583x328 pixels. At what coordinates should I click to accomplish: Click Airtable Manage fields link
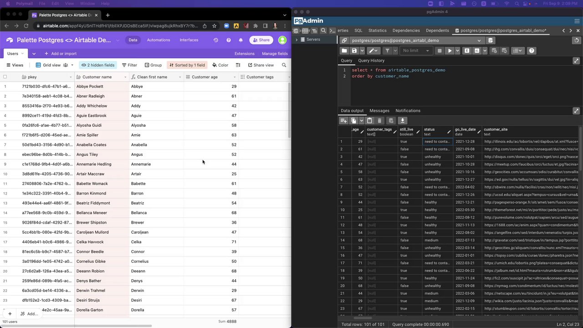point(275,54)
